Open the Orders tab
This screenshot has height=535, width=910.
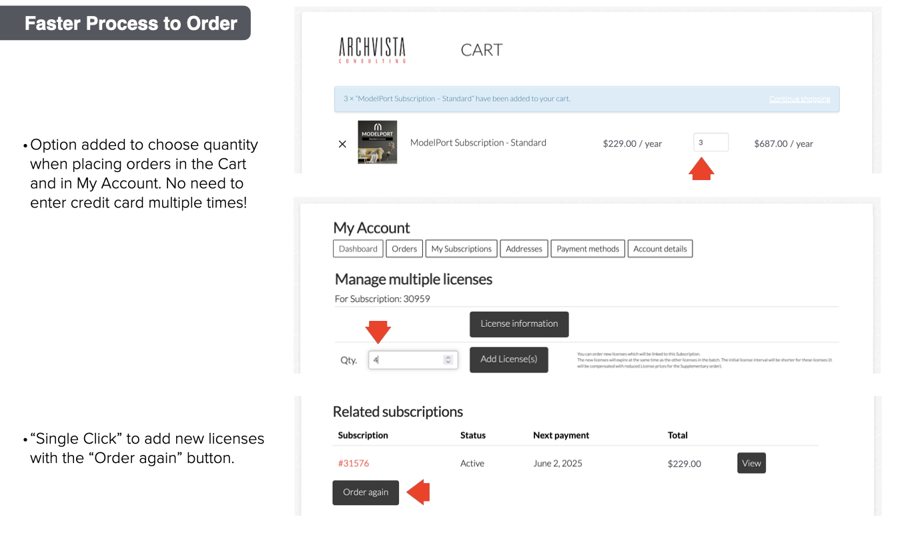tap(404, 249)
